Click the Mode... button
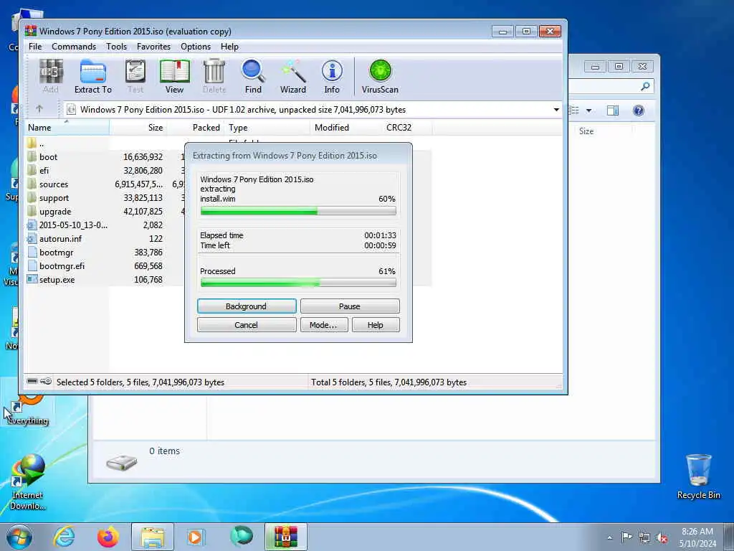The width and height of the screenshot is (734, 551). pyautogui.click(x=324, y=325)
